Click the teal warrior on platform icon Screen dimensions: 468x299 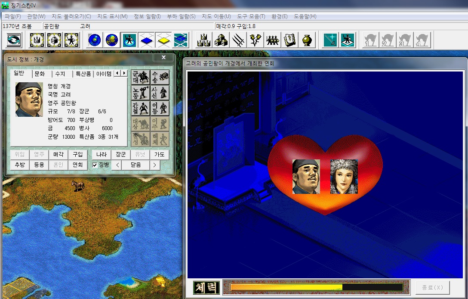pos(348,40)
